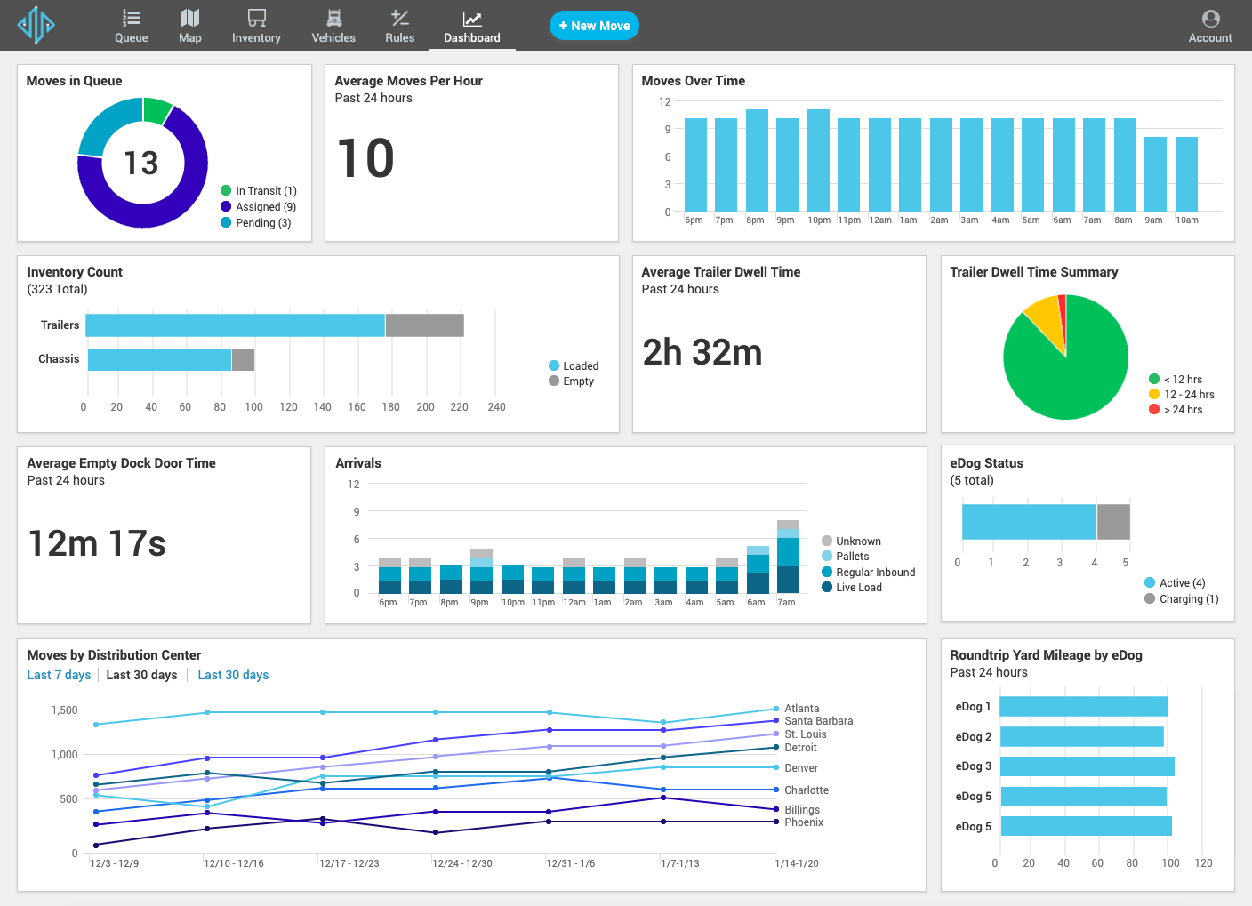Click the over 24 hrs legend dot

[x=1154, y=409]
